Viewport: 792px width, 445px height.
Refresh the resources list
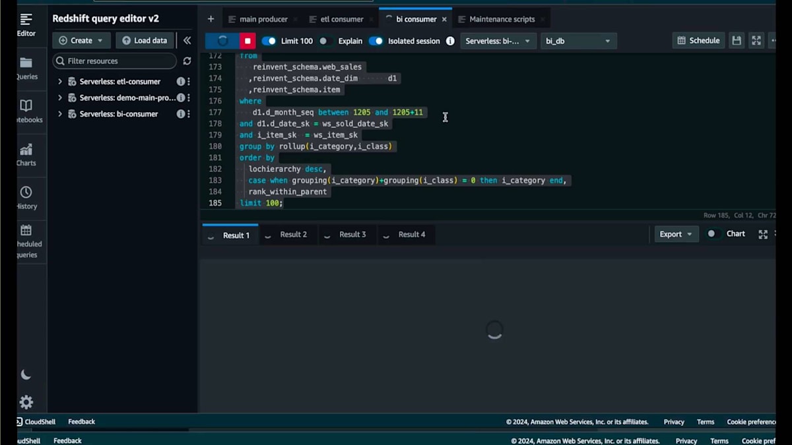coord(187,61)
